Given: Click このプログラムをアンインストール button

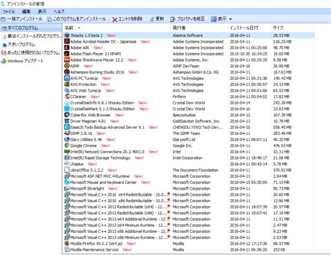Looking at the screenshot, I should 76,19.
